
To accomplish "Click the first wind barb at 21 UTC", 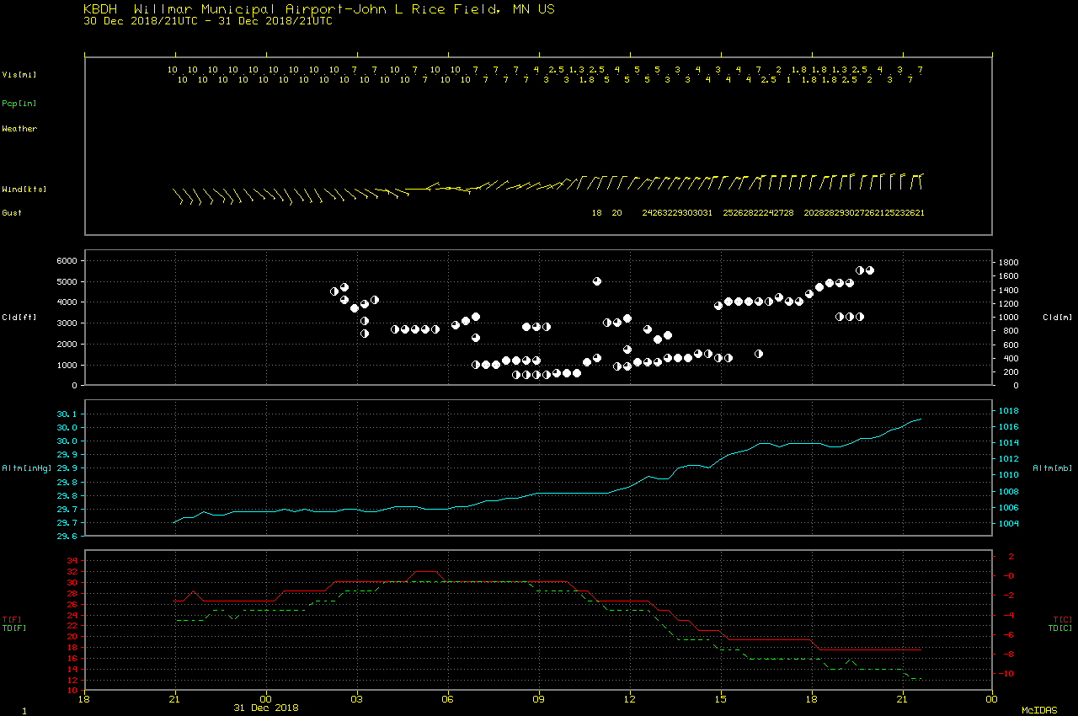I will pyautogui.click(x=177, y=195).
